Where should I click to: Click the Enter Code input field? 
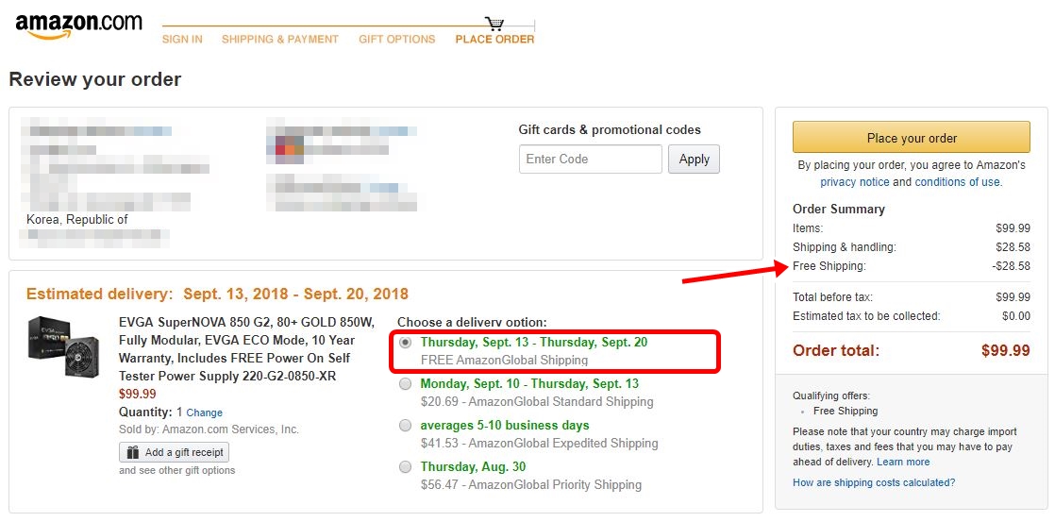(591, 160)
